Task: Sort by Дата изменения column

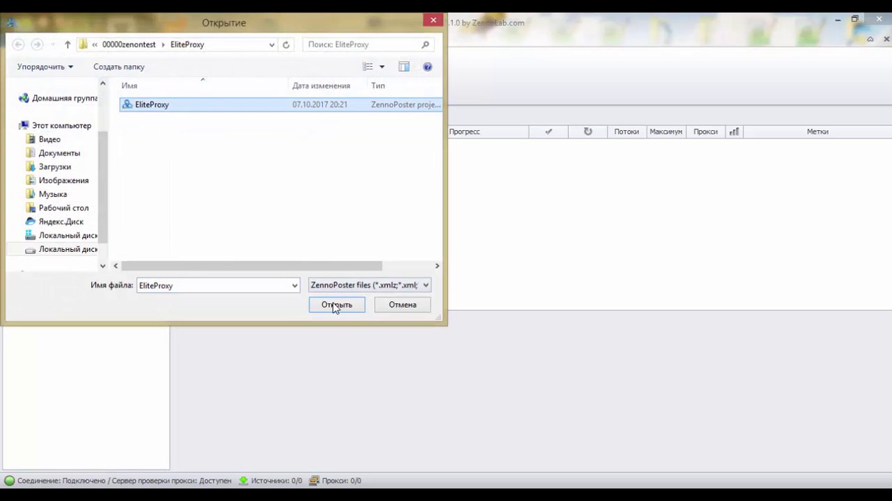Action: click(321, 86)
